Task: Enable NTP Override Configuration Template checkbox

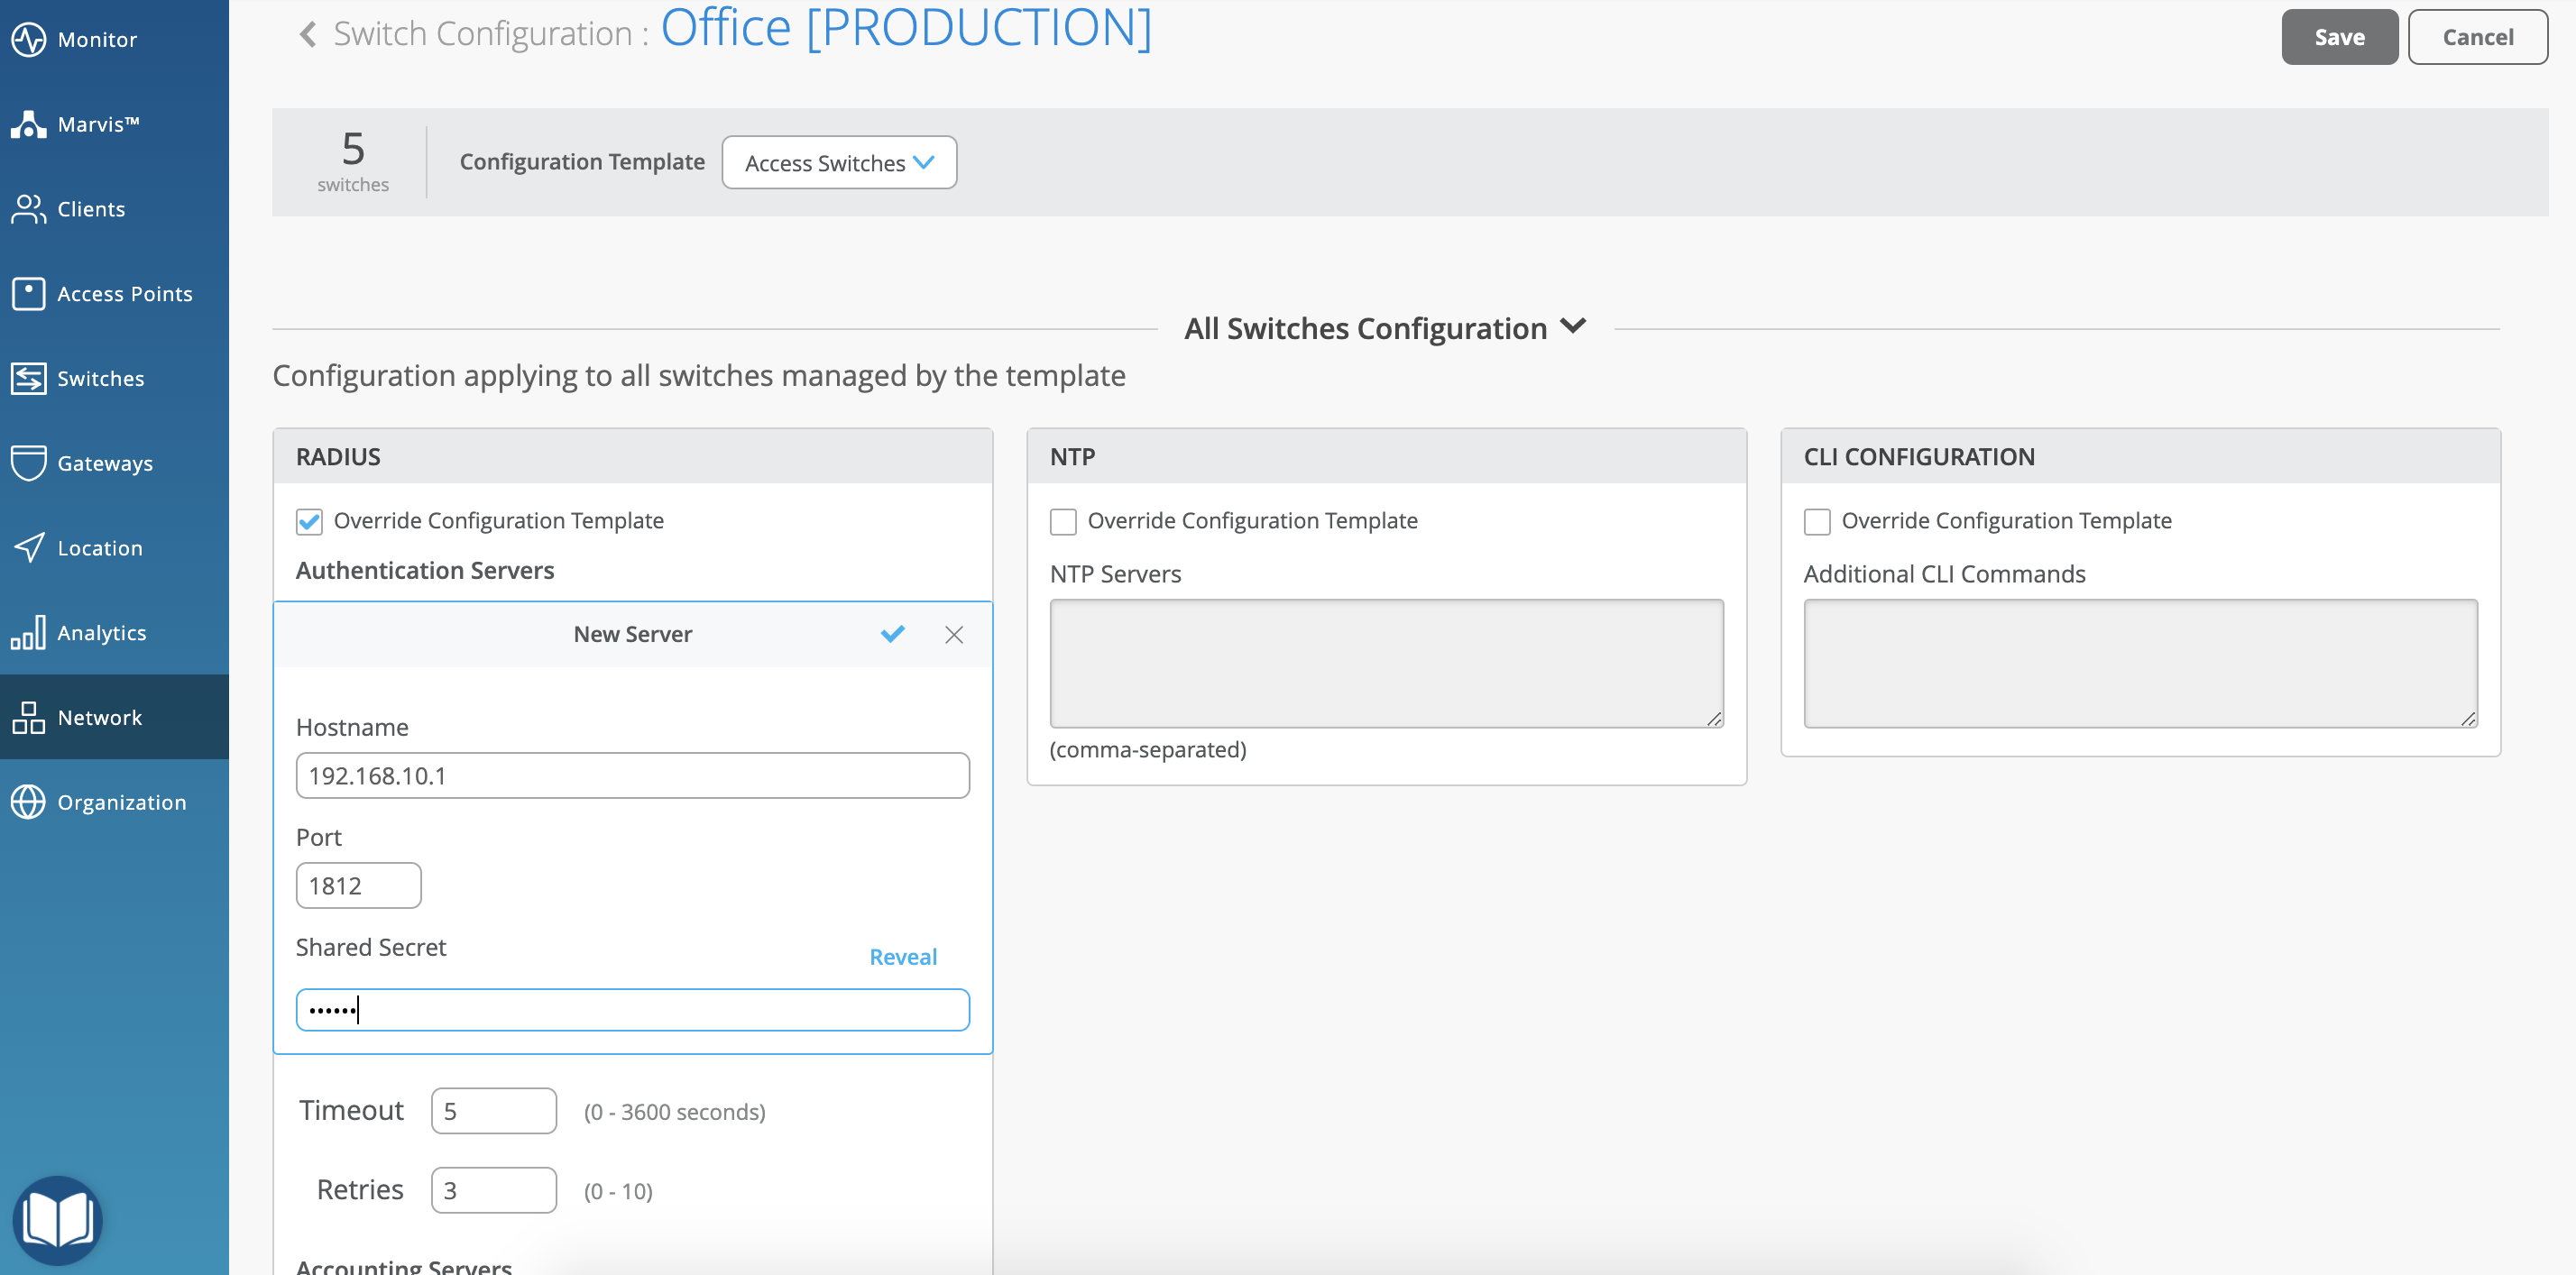Action: 1063,521
